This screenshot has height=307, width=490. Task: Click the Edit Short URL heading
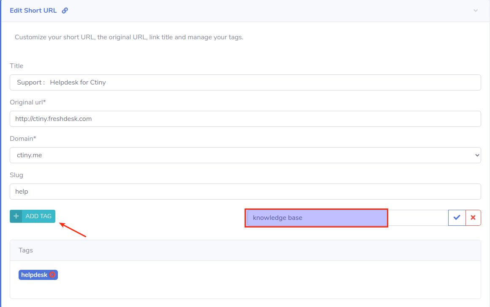click(x=33, y=11)
